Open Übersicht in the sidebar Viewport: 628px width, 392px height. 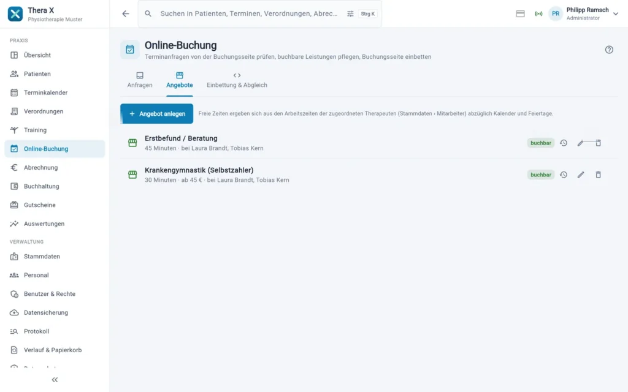[55, 55]
